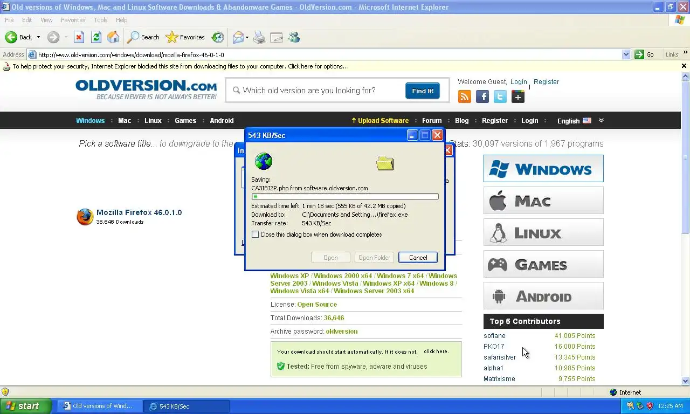Open the Back button history dropdown arrow

[38, 37]
